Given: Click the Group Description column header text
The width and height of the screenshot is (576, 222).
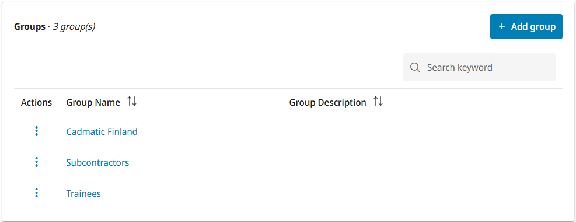Looking at the screenshot, I should [x=327, y=103].
